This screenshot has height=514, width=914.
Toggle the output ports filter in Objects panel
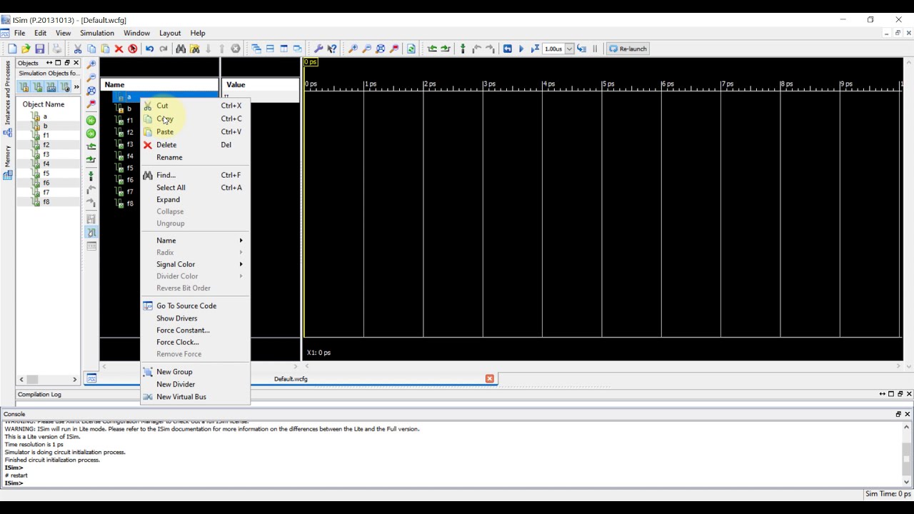click(37, 87)
